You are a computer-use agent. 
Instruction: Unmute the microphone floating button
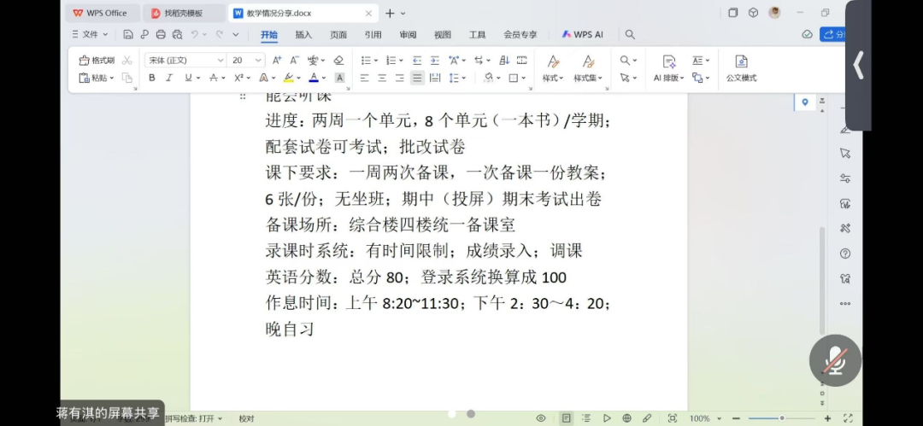tap(834, 360)
